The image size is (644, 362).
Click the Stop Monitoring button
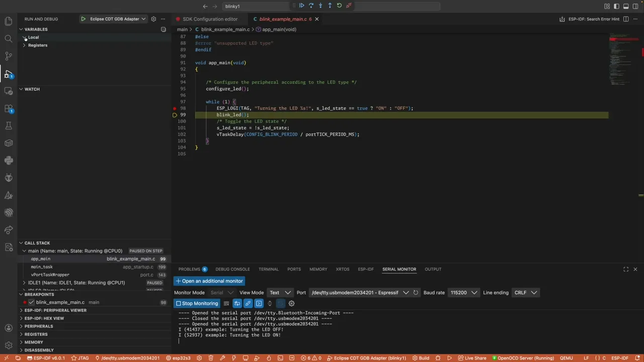(197, 304)
